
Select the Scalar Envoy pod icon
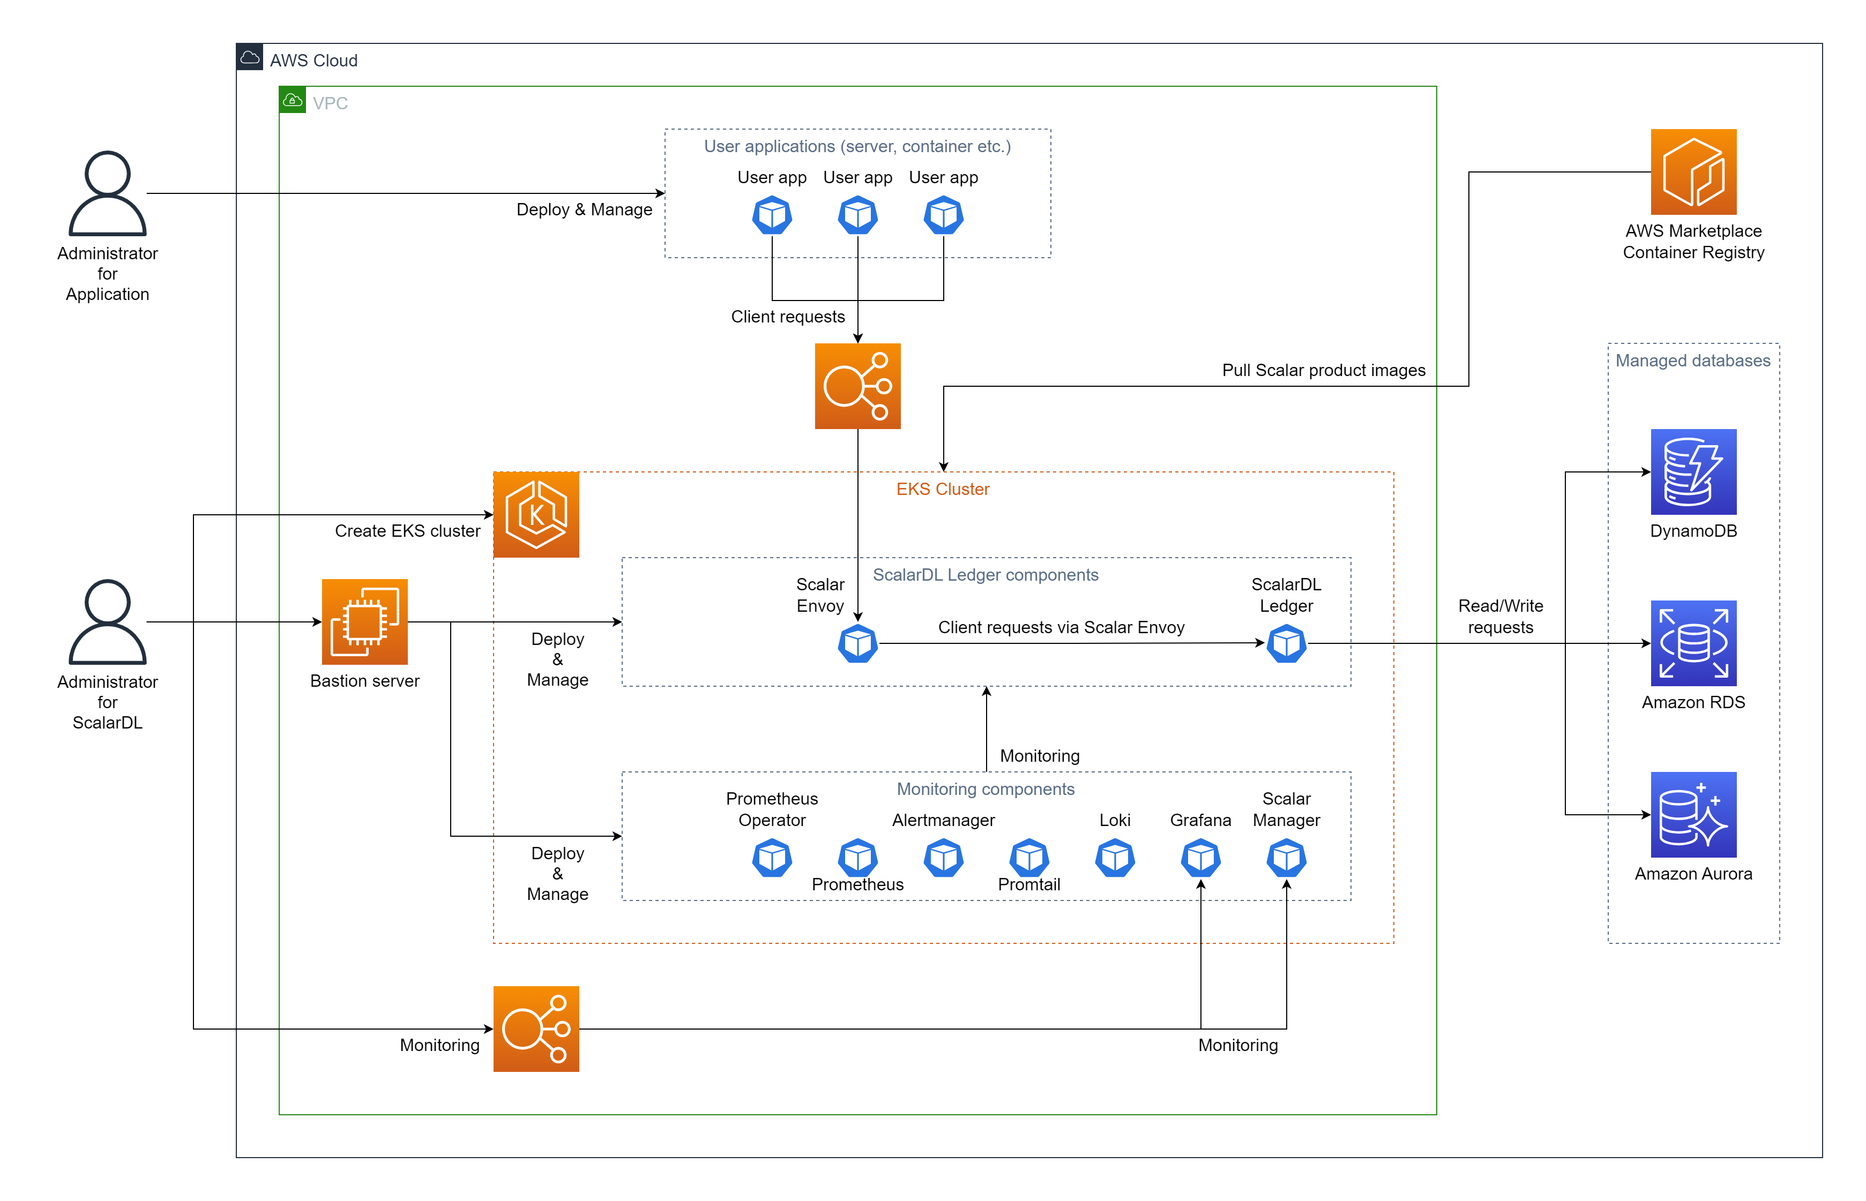[x=857, y=643]
